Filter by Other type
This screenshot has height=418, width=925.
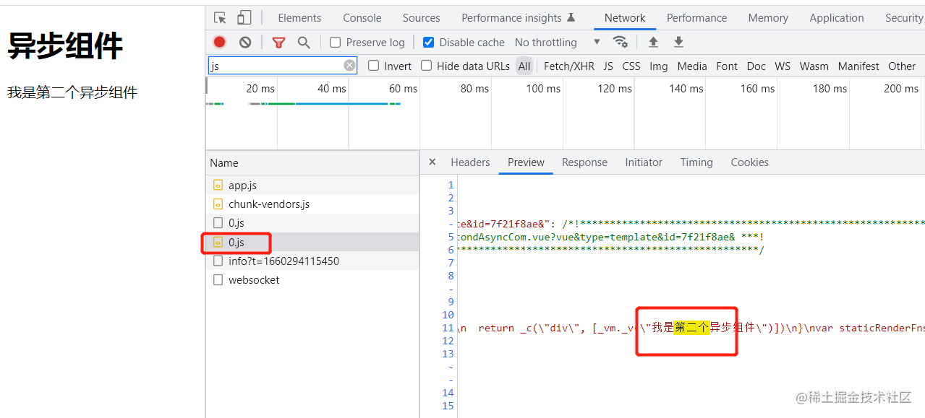(x=902, y=66)
